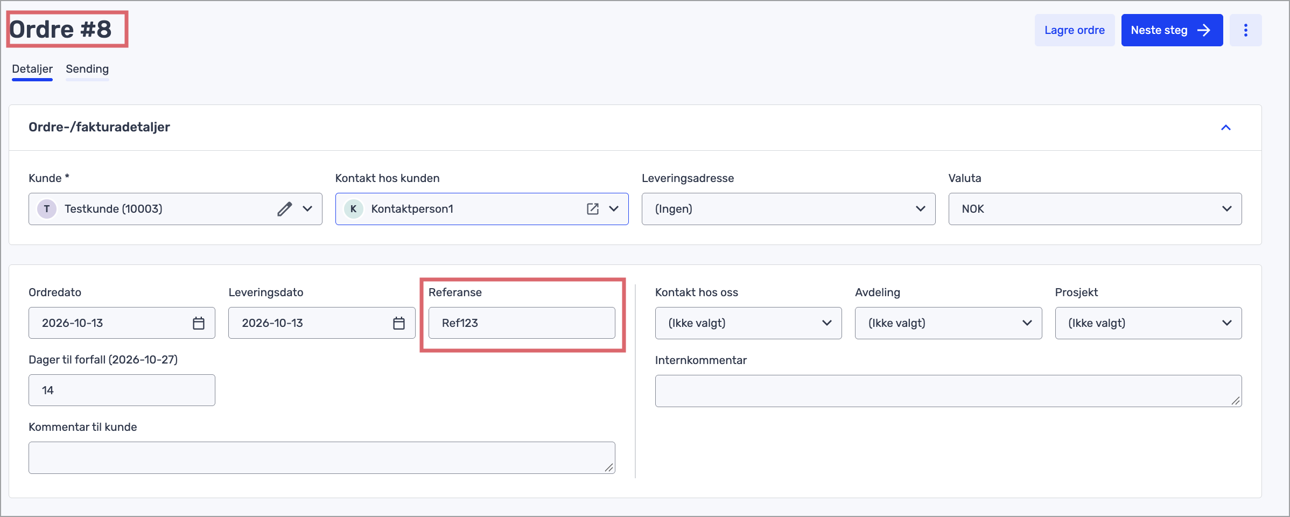The height and width of the screenshot is (517, 1290).
Task: Click the Neste steg button
Action: [x=1172, y=30]
